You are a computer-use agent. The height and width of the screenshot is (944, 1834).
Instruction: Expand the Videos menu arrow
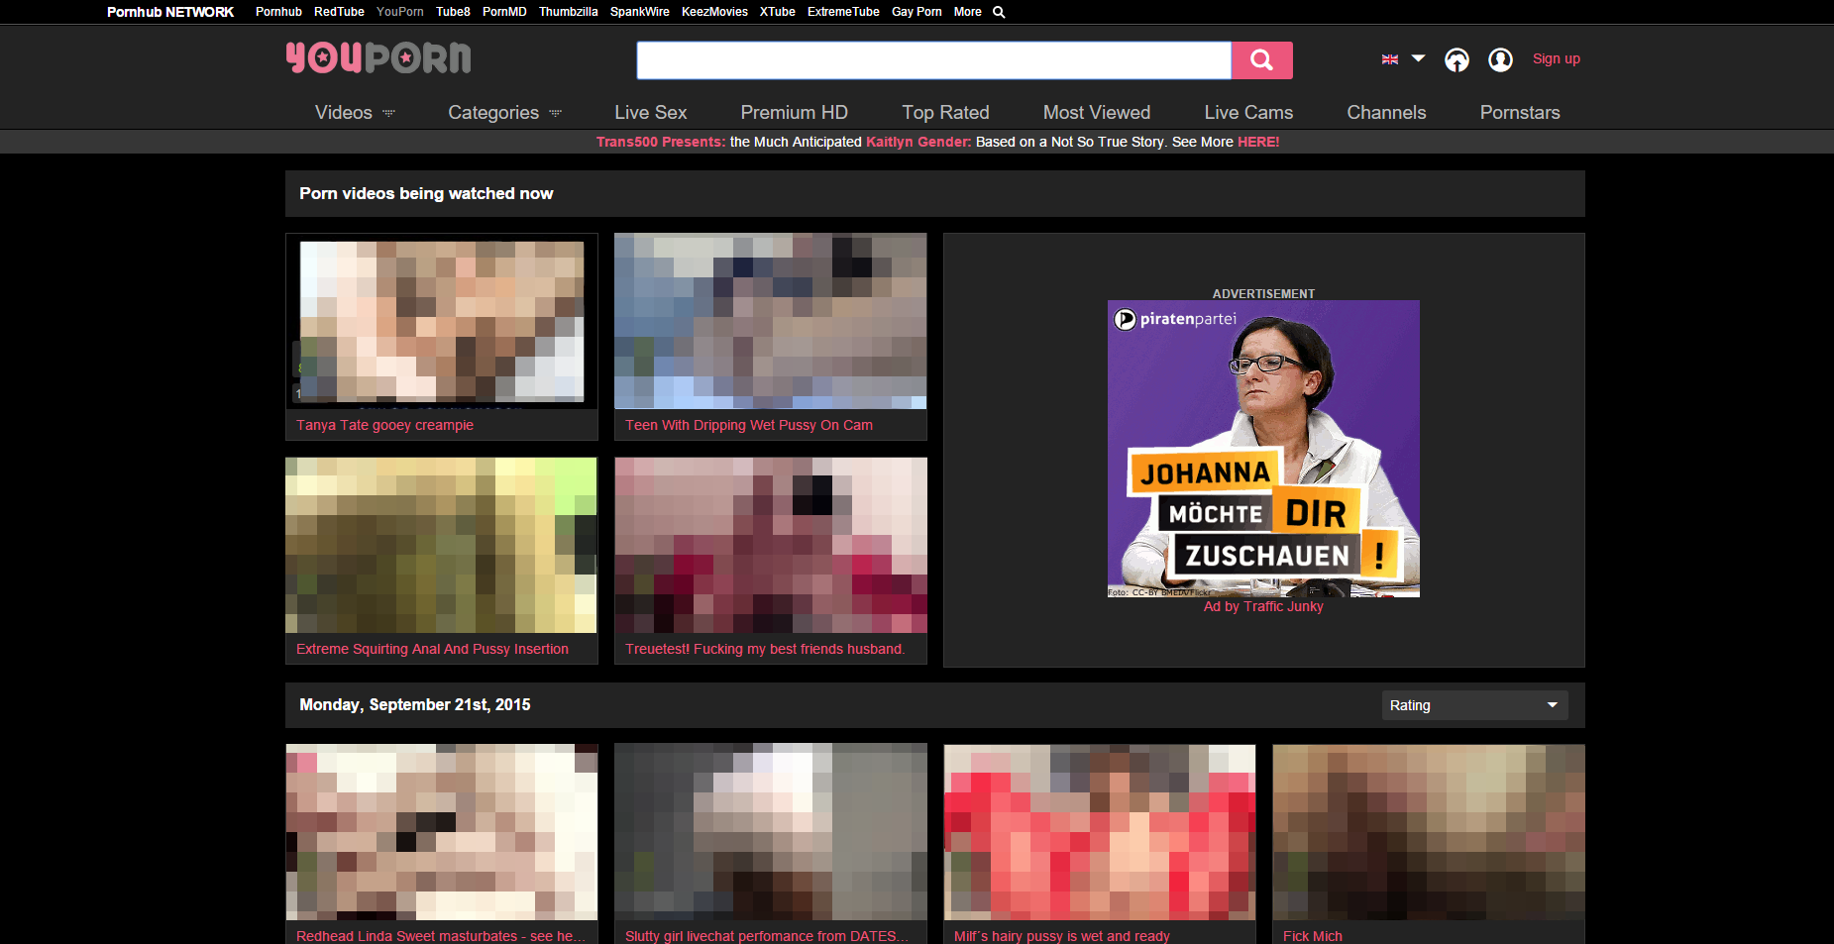(x=388, y=113)
